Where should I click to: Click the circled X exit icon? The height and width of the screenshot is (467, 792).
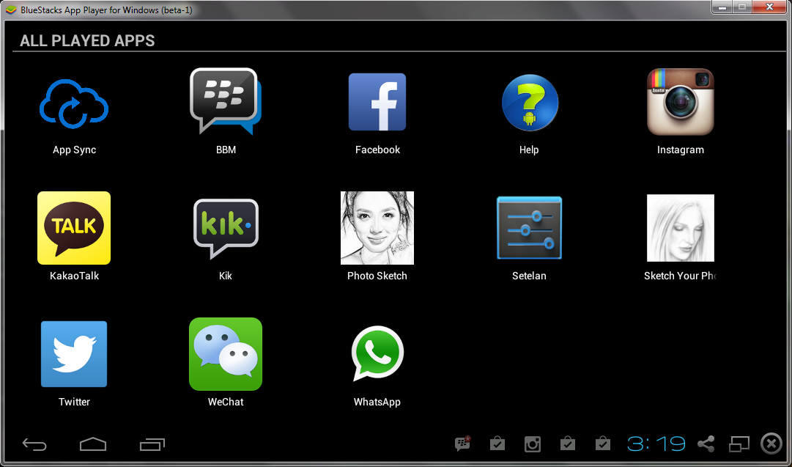(x=771, y=444)
